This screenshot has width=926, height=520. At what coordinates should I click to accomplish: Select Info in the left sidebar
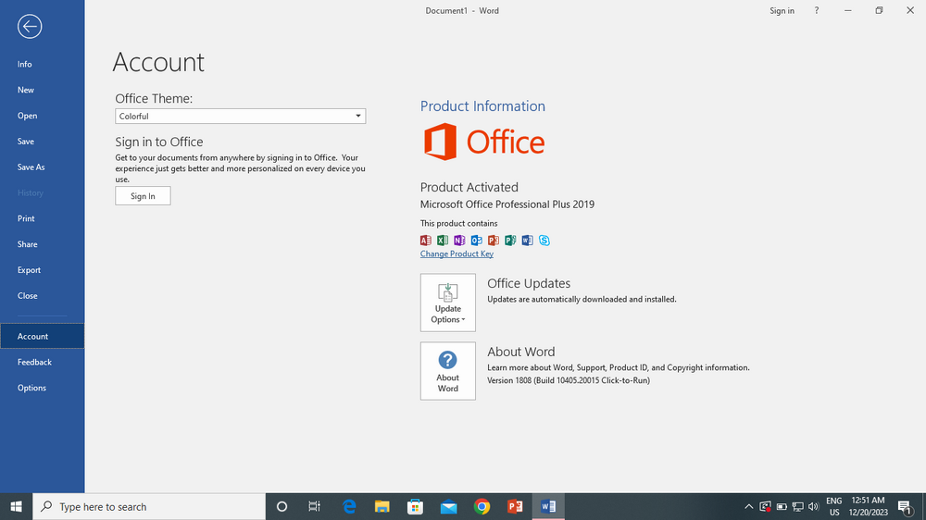pos(25,64)
